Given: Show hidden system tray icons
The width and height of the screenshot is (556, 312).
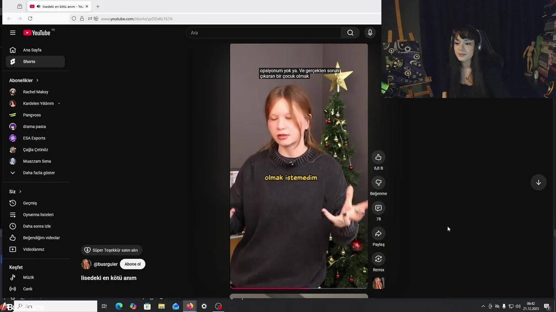Looking at the screenshot, I should [483, 306].
